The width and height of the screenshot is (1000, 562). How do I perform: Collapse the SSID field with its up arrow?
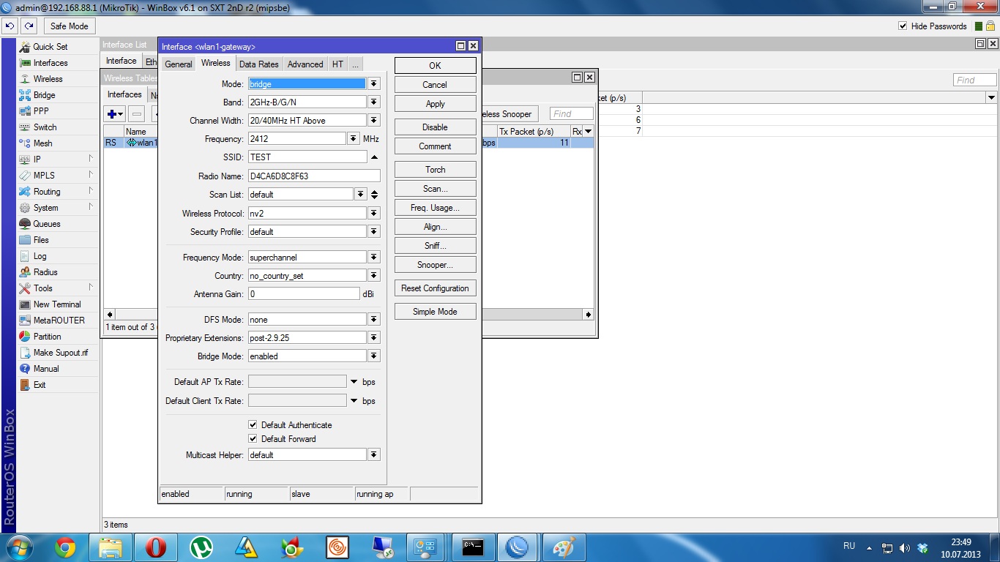coord(374,157)
